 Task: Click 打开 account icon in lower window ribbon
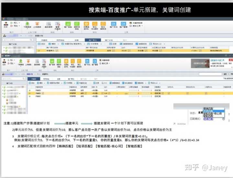coord(4,62)
